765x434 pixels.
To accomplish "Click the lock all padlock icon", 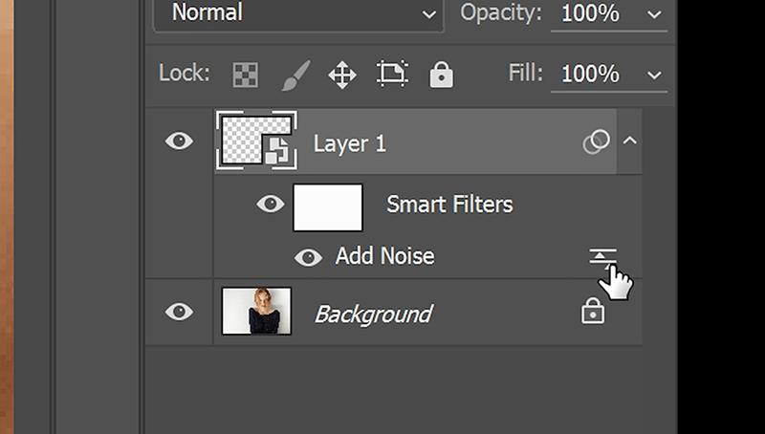I will coord(441,75).
